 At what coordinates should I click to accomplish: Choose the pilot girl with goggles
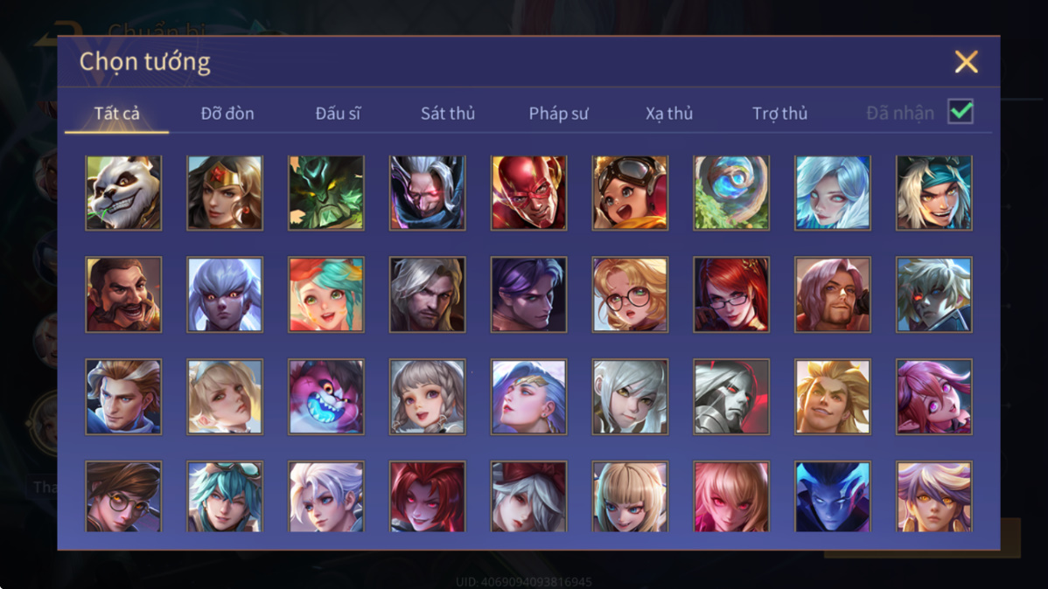tap(630, 193)
